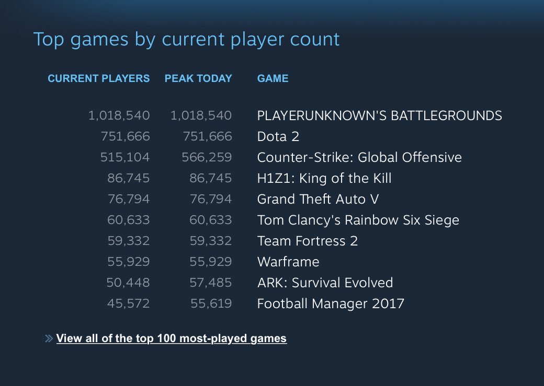This screenshot has width=544, height=386.
Task: Click ARK: Survival Evolved entry
Action: [x=325, y=283]
